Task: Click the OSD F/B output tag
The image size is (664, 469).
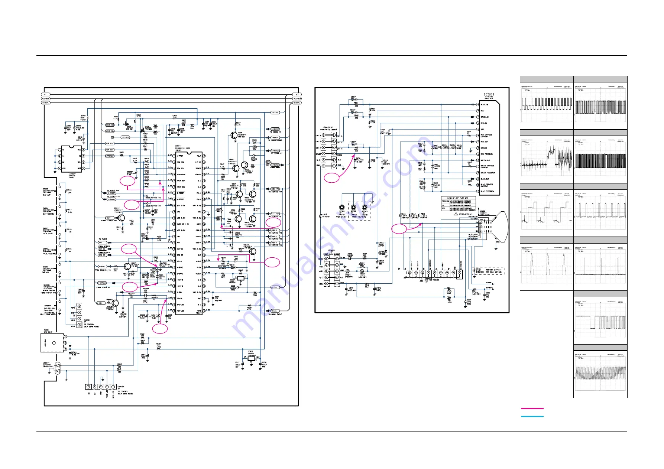Action: tap(275, 189)
